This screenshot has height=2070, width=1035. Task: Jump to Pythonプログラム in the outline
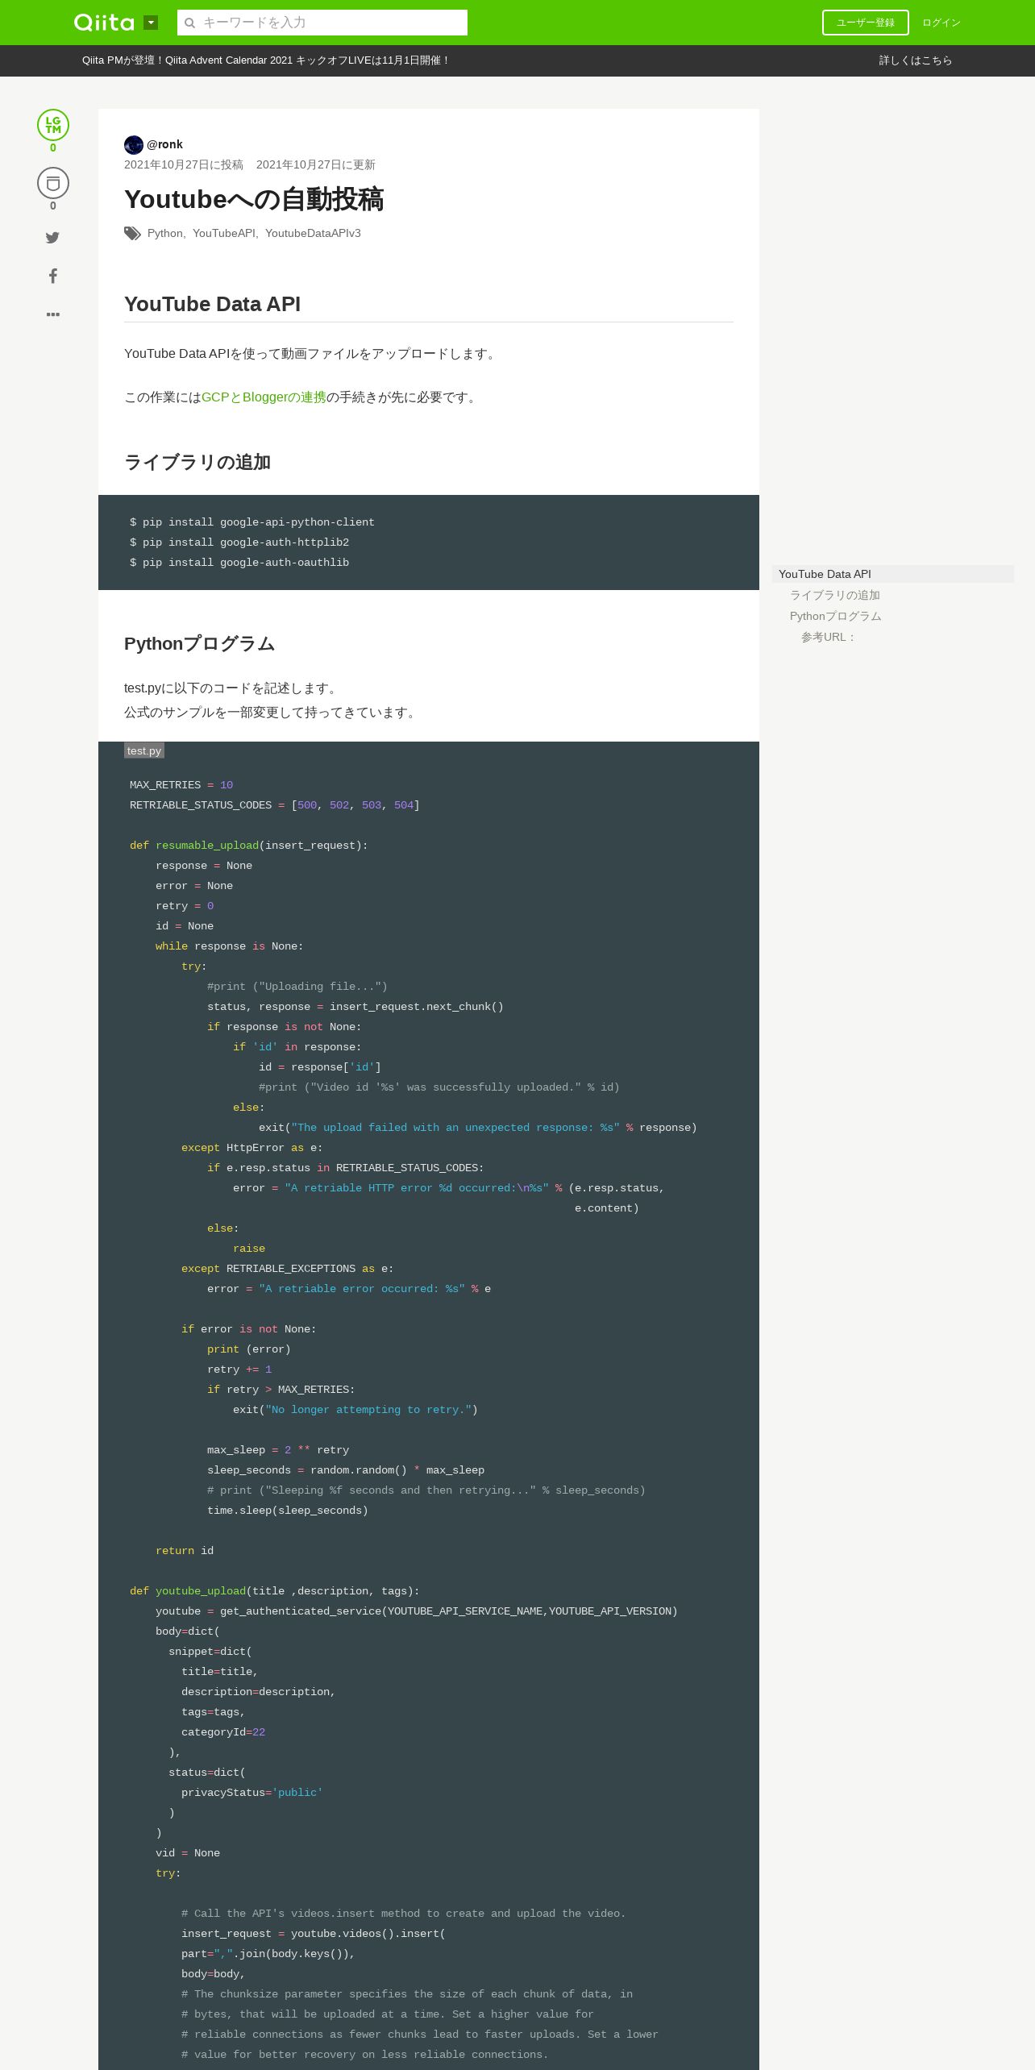[836, 616]
